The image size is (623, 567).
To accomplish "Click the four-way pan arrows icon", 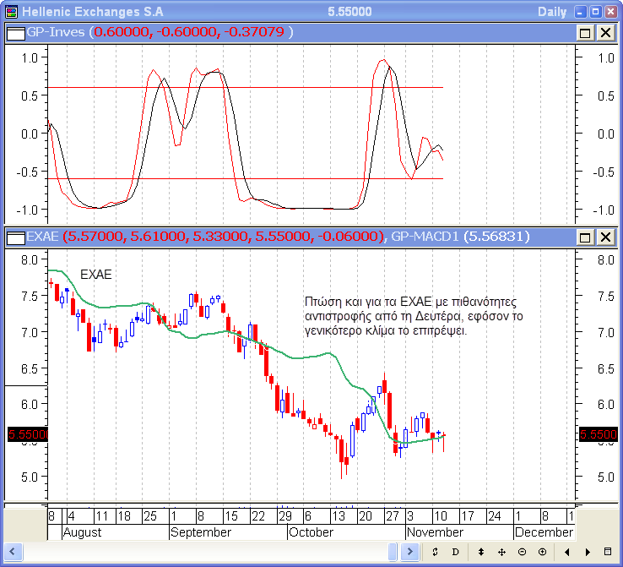I will 501,552.
